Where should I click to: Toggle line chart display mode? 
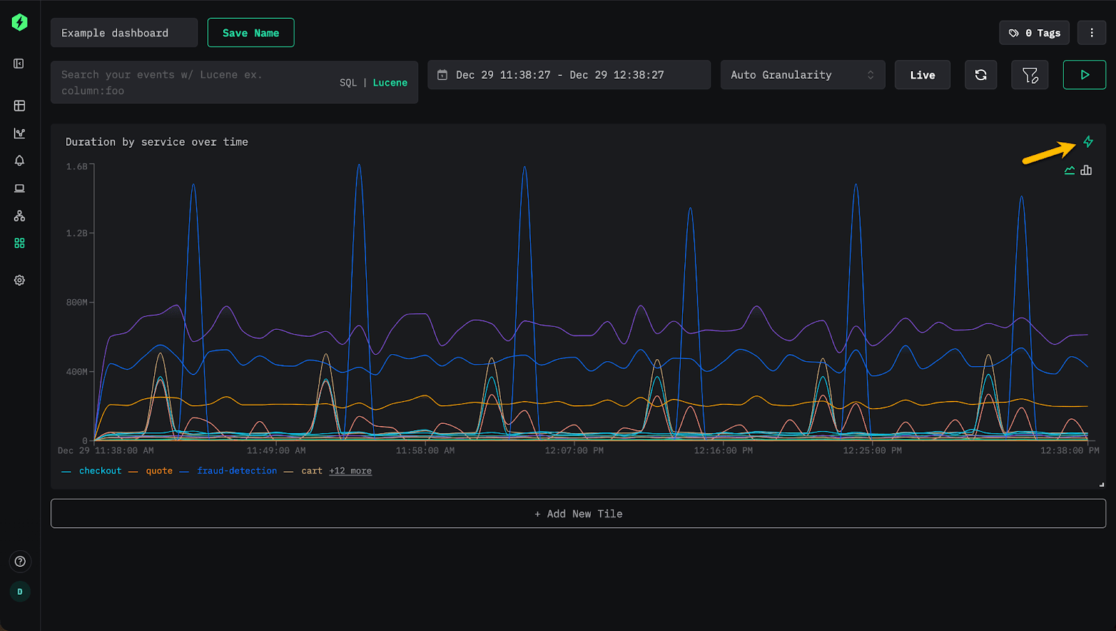(x=1069, y=169)
